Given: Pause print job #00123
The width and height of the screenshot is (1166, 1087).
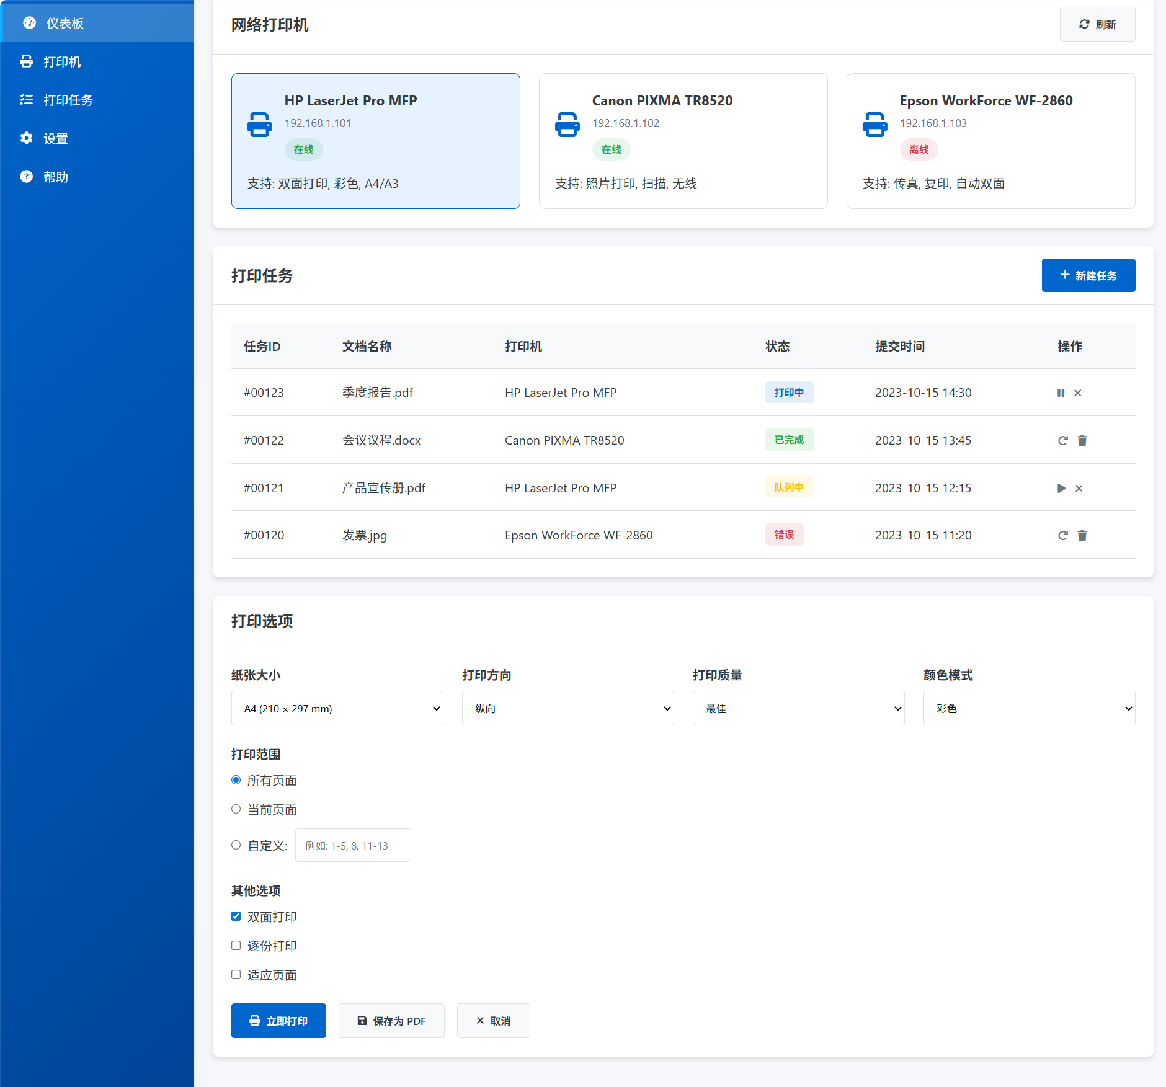Looking at the screenshot, I should (1061, 393).
